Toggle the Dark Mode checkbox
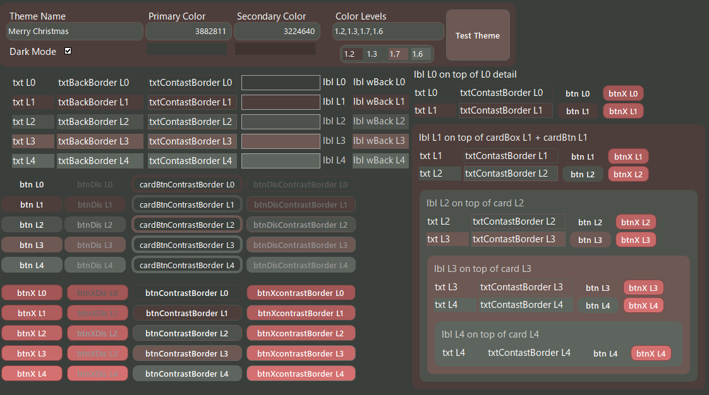Screen dimensions: 709x395 pyautogui.click(x=68, y=51)
